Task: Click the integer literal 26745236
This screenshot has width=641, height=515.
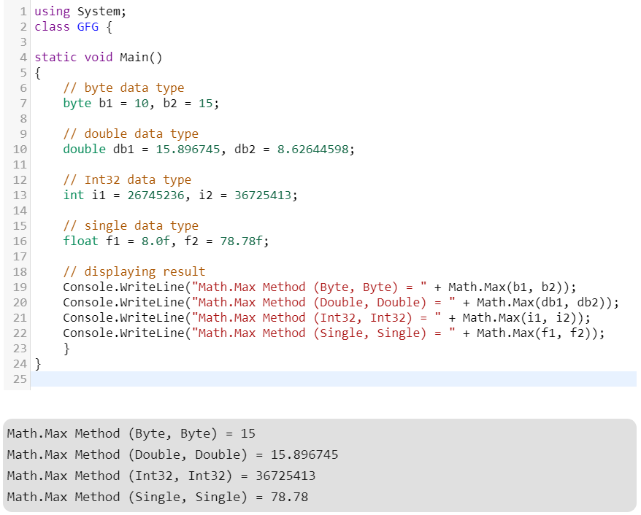Action: pyautogui.click(x=156, y=195)
